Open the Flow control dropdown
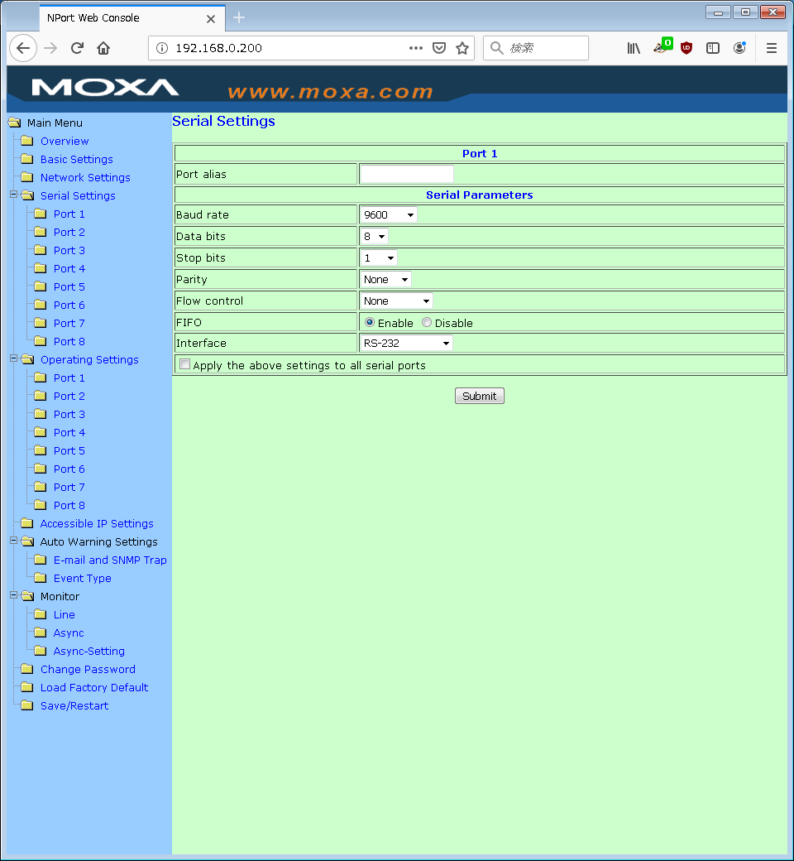The height and width of the screenshot is (861, 794). [396, 301]
